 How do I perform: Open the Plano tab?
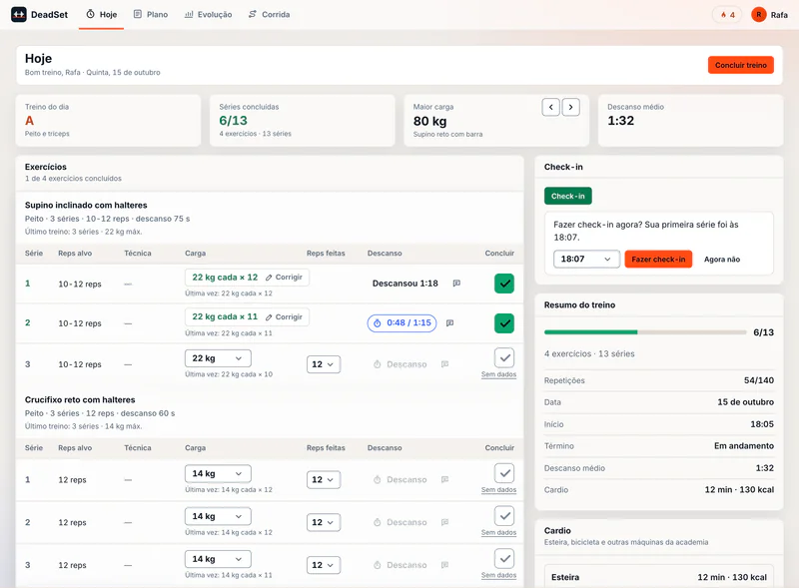pos(151,15)
